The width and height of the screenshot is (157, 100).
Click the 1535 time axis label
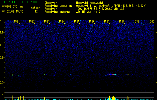[x=77, y=21]
